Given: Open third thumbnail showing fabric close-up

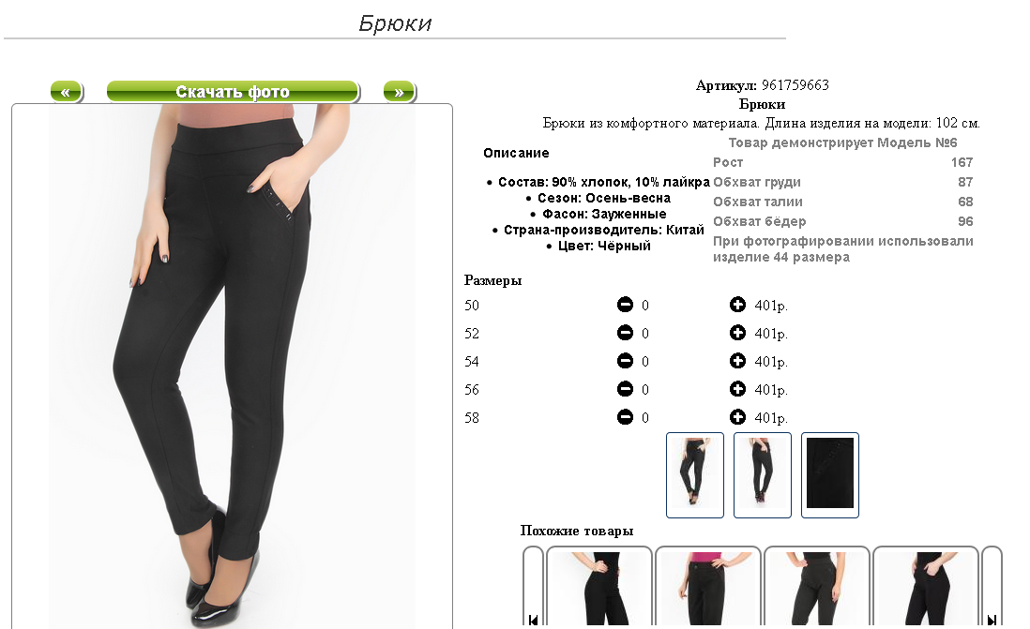Looking at the screenshot, I should [x=829, y=475].
